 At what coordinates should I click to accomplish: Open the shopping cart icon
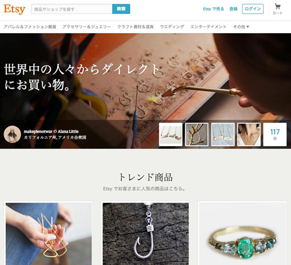coord(278,9)
